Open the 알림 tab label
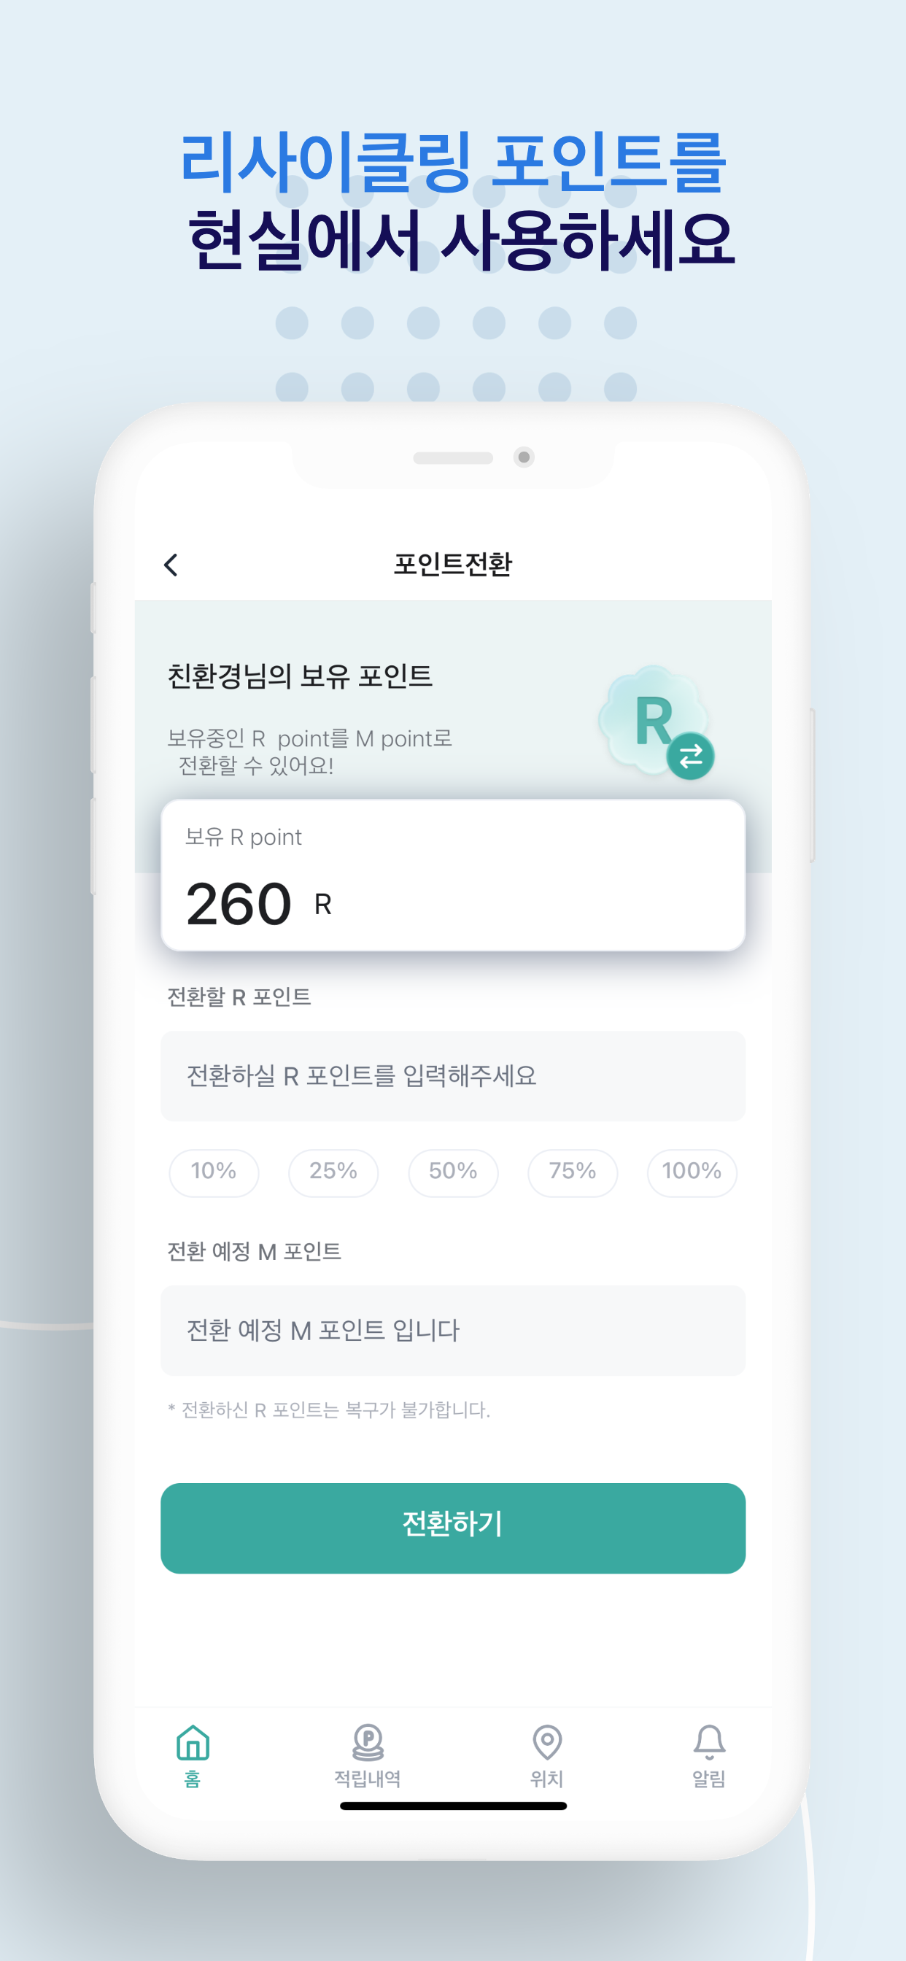This screenshot has width=906, height=1961. (709, 1779)
